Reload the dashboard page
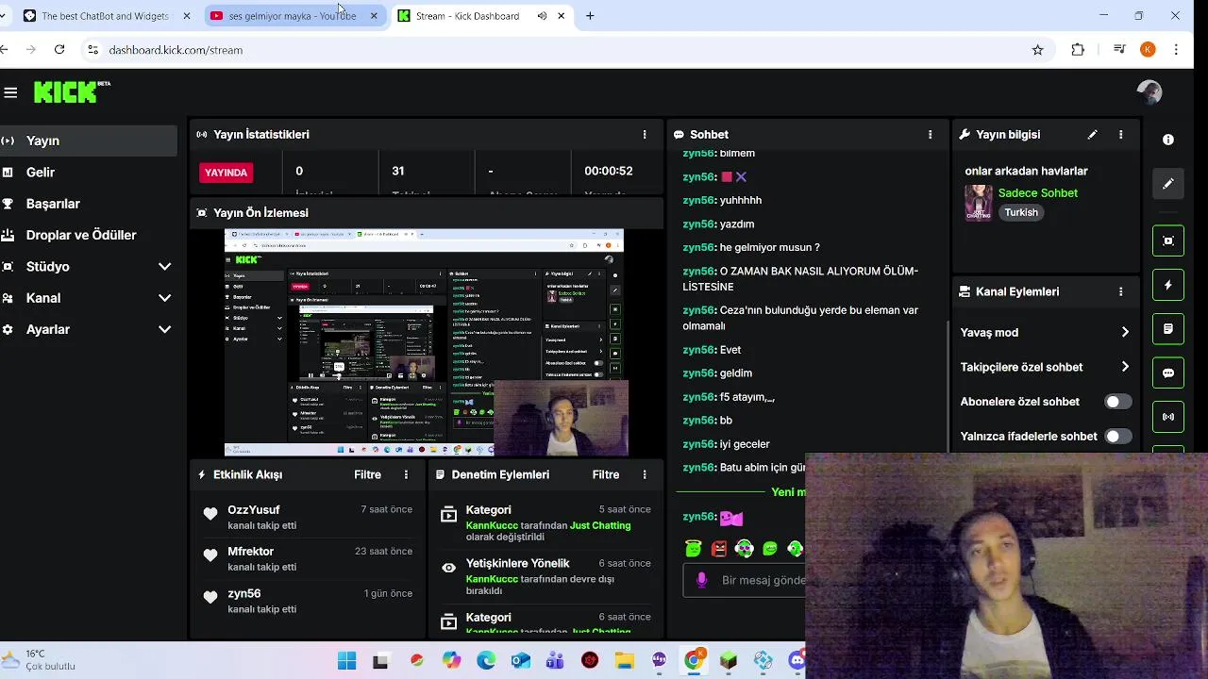Screen dimensions: 1208x679 (x=59, y=50)
